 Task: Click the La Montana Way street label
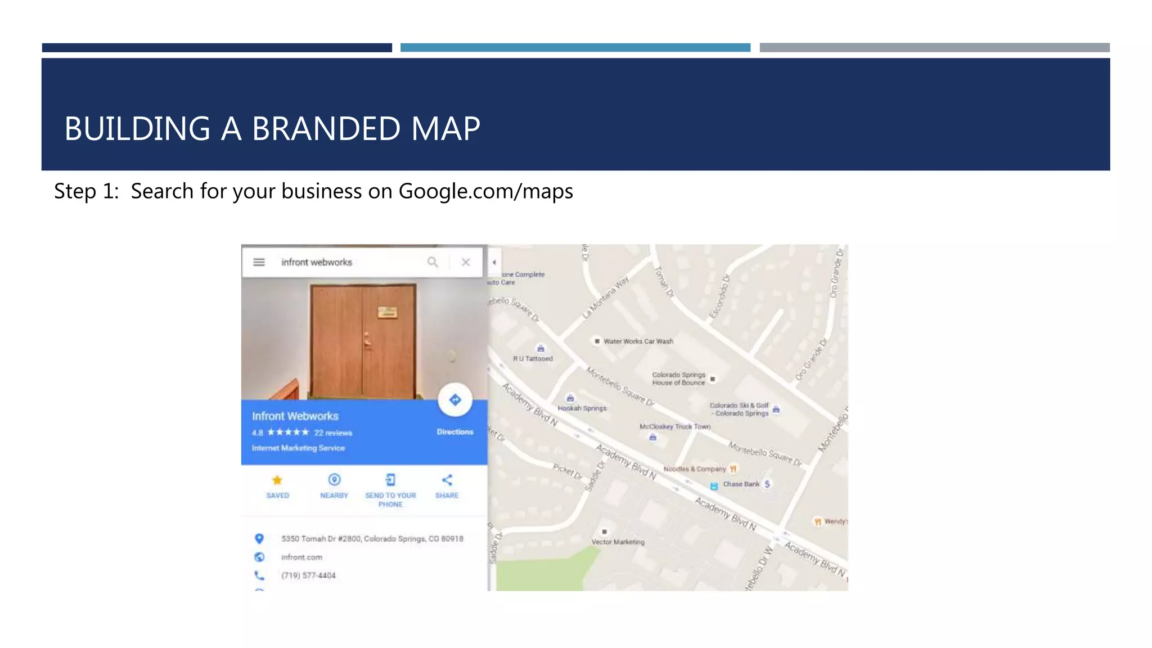[605, 298]
